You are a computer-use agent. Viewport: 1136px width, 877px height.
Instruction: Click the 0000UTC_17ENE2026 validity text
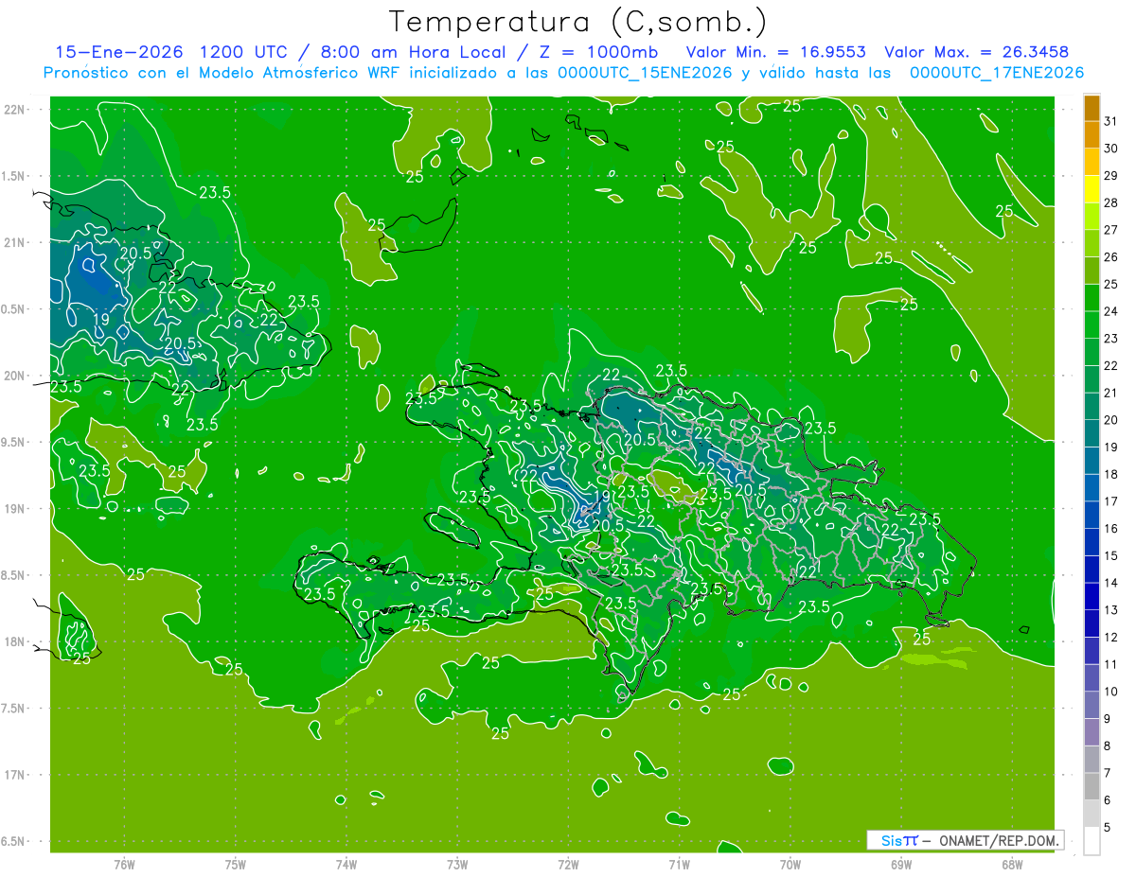[997, 73]
